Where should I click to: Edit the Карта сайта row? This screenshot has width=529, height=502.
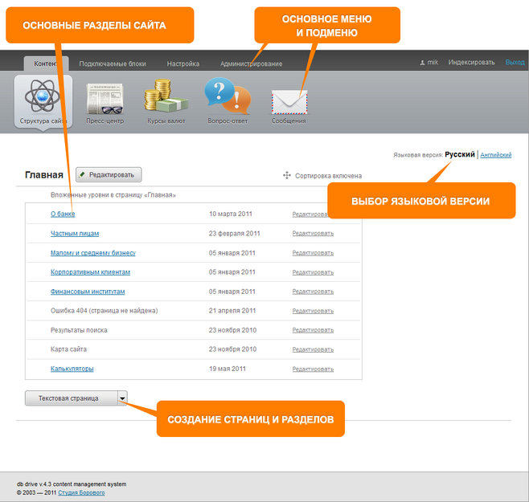[x=313, y=349]
